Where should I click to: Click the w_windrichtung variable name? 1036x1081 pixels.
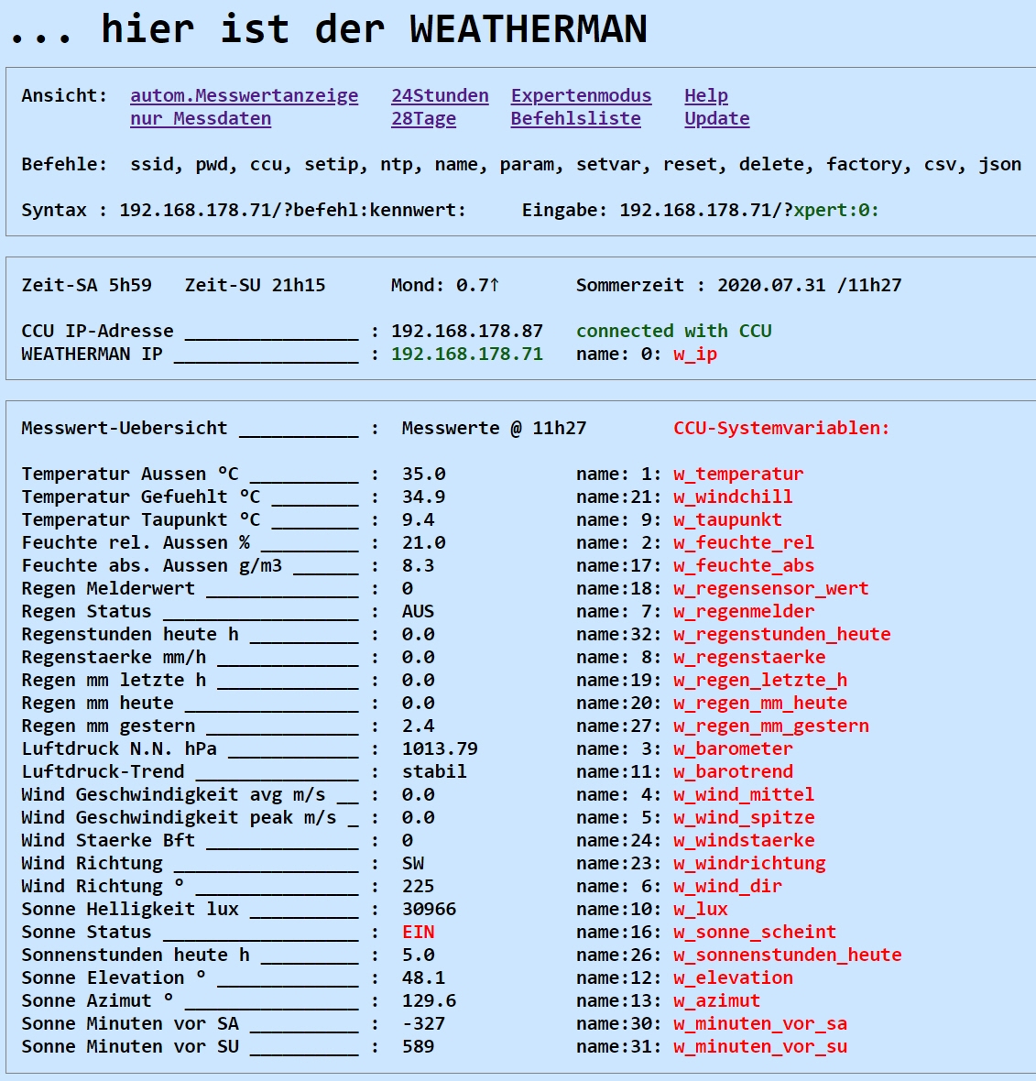tap(749, 863)
